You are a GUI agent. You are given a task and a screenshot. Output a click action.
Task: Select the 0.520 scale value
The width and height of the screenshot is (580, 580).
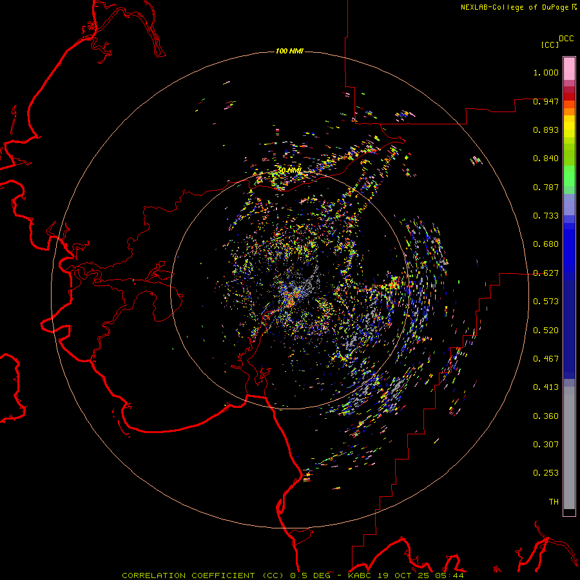coord(546,331)
